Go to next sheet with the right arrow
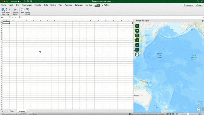This screenshot has width=204, height=115. click(5, 111)
